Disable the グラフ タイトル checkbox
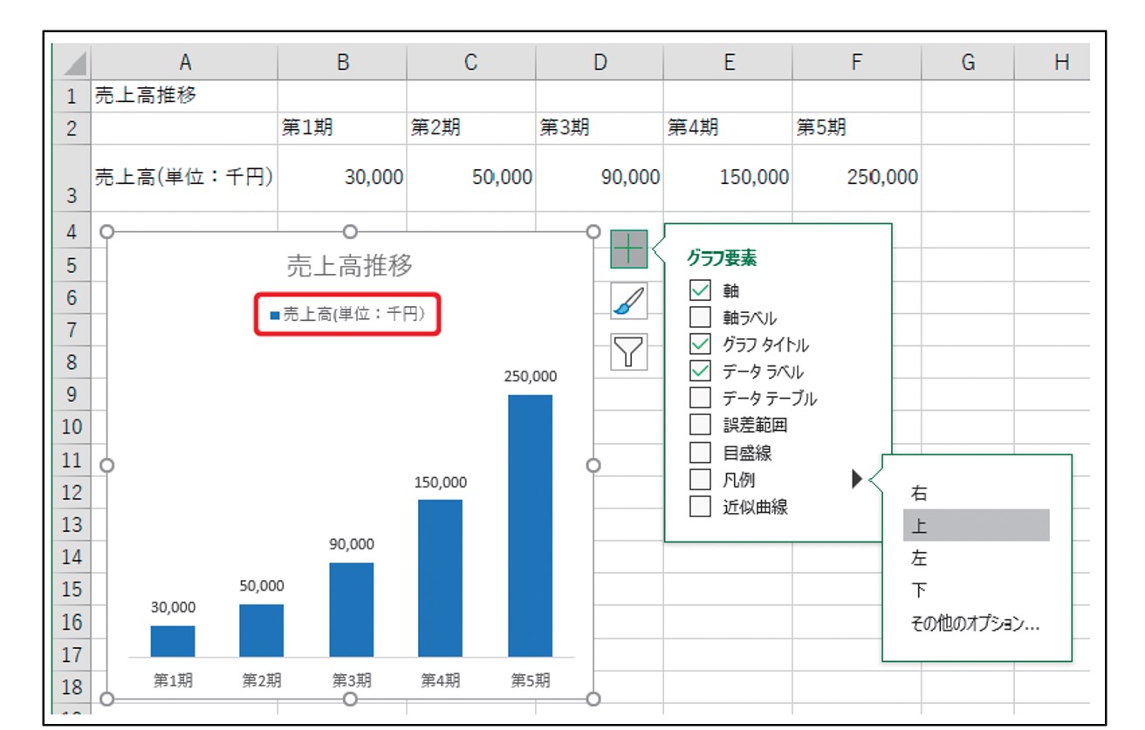 tap(701, 342)
